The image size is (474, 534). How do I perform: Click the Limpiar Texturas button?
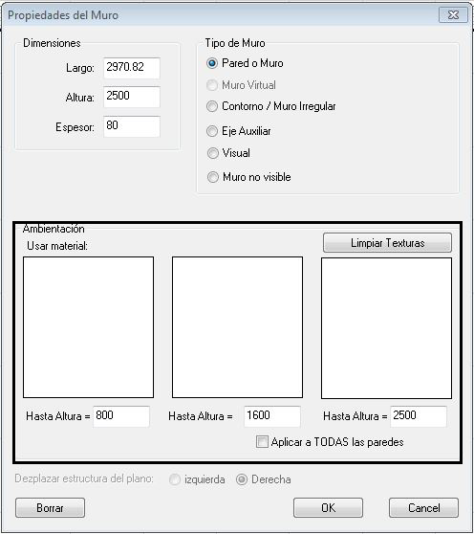tap(387, 243)
